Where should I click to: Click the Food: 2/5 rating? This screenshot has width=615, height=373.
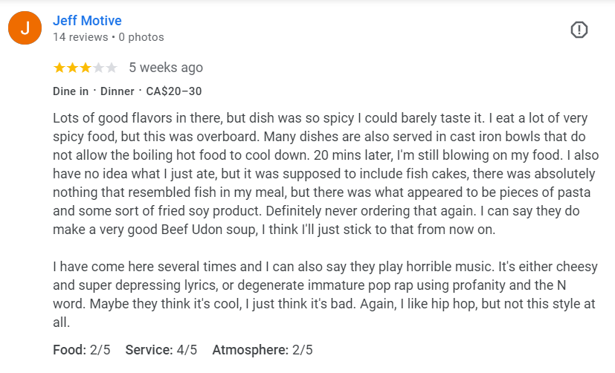(x=82, y=349)
